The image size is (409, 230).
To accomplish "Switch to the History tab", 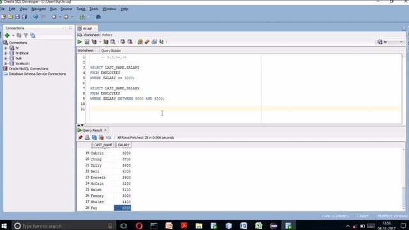I will (x=107, y=35).
